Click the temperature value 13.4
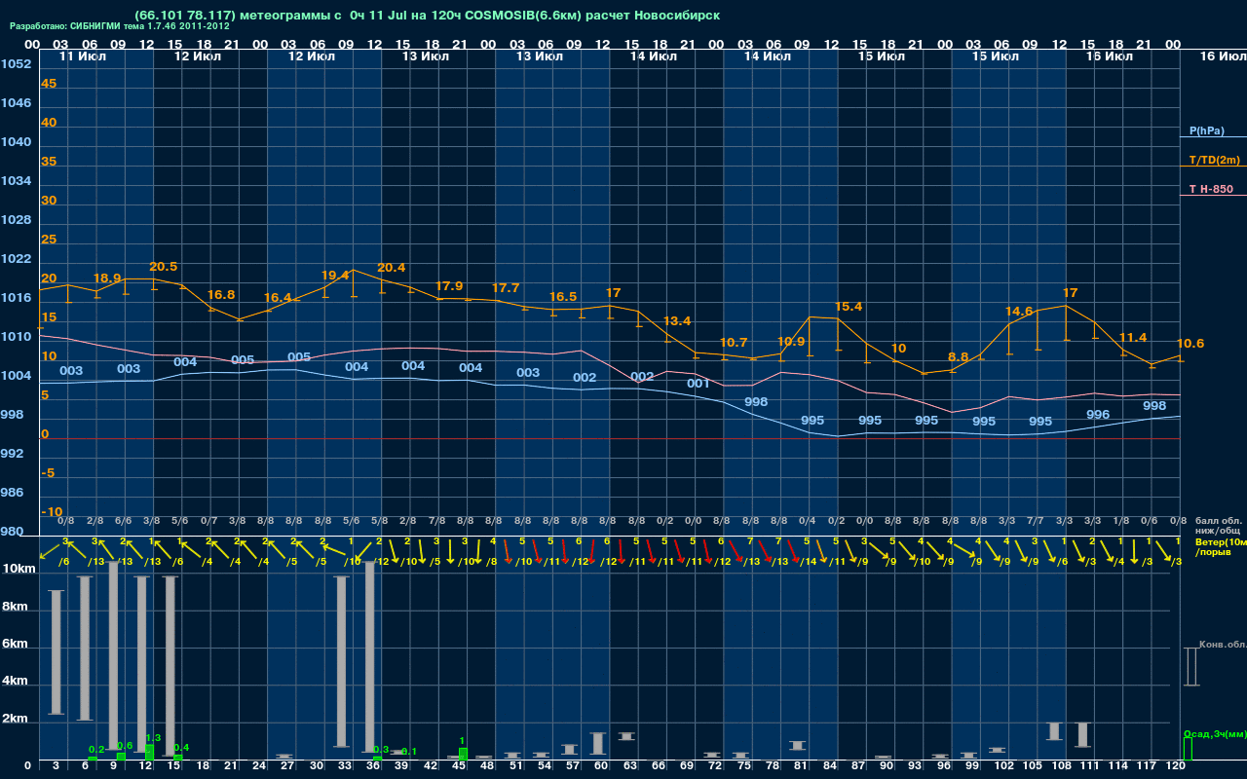Screen dimensions: 1247x779 (677, 321)
